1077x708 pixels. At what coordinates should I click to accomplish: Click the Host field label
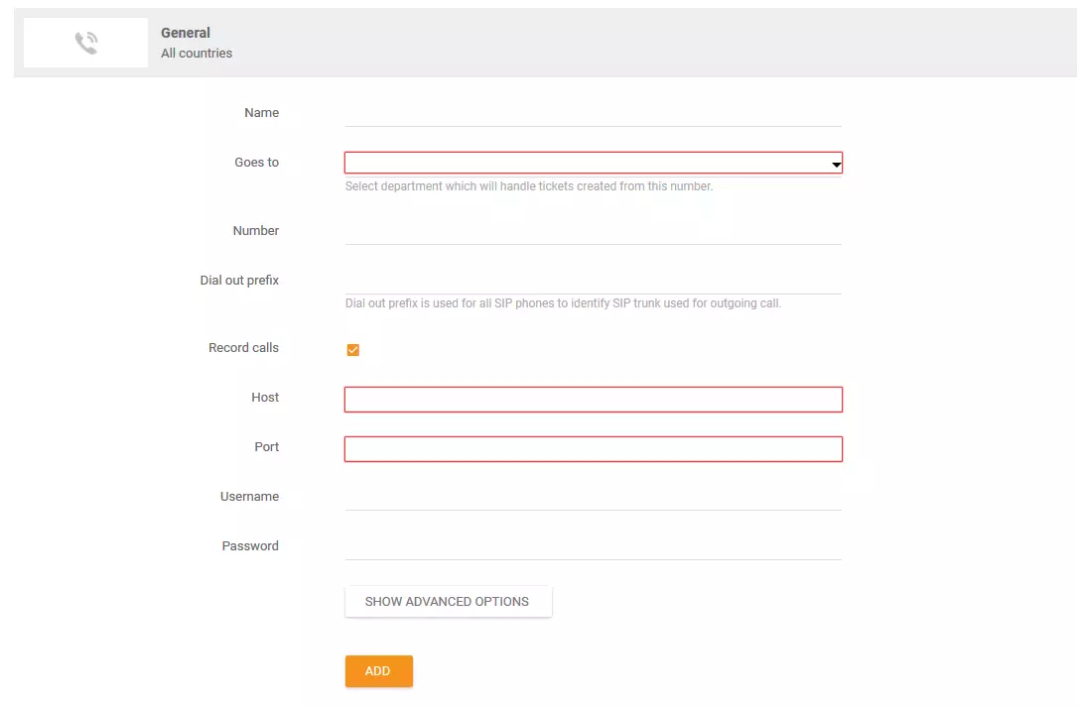click(264, 397)
